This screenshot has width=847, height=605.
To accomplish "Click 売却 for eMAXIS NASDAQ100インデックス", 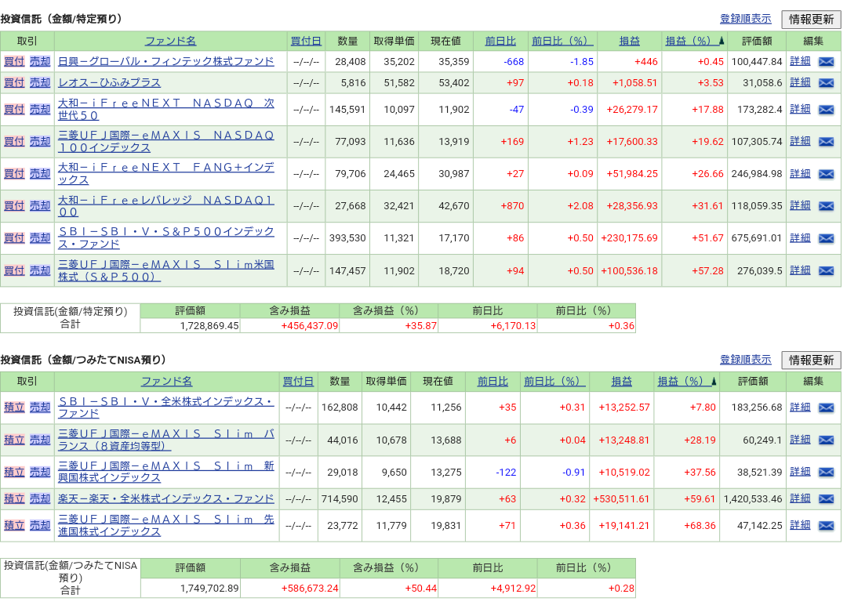I will (40, 141).
